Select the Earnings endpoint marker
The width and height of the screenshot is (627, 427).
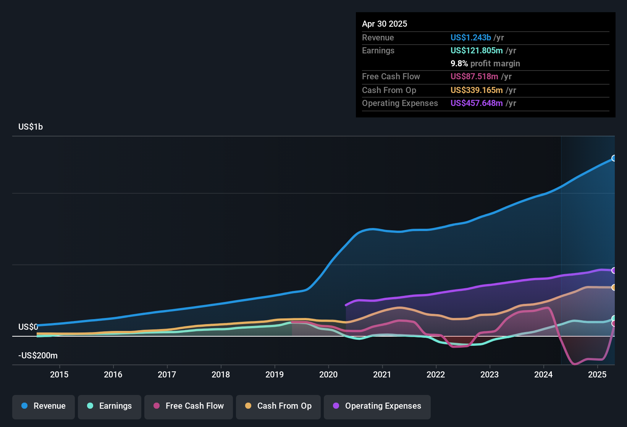[x=614, y=318]
